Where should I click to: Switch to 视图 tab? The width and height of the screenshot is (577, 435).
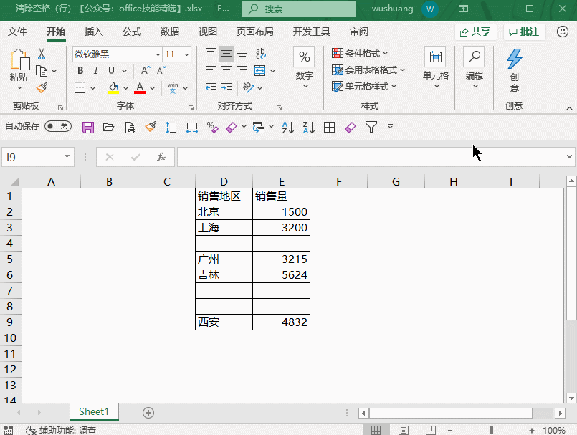208,32
